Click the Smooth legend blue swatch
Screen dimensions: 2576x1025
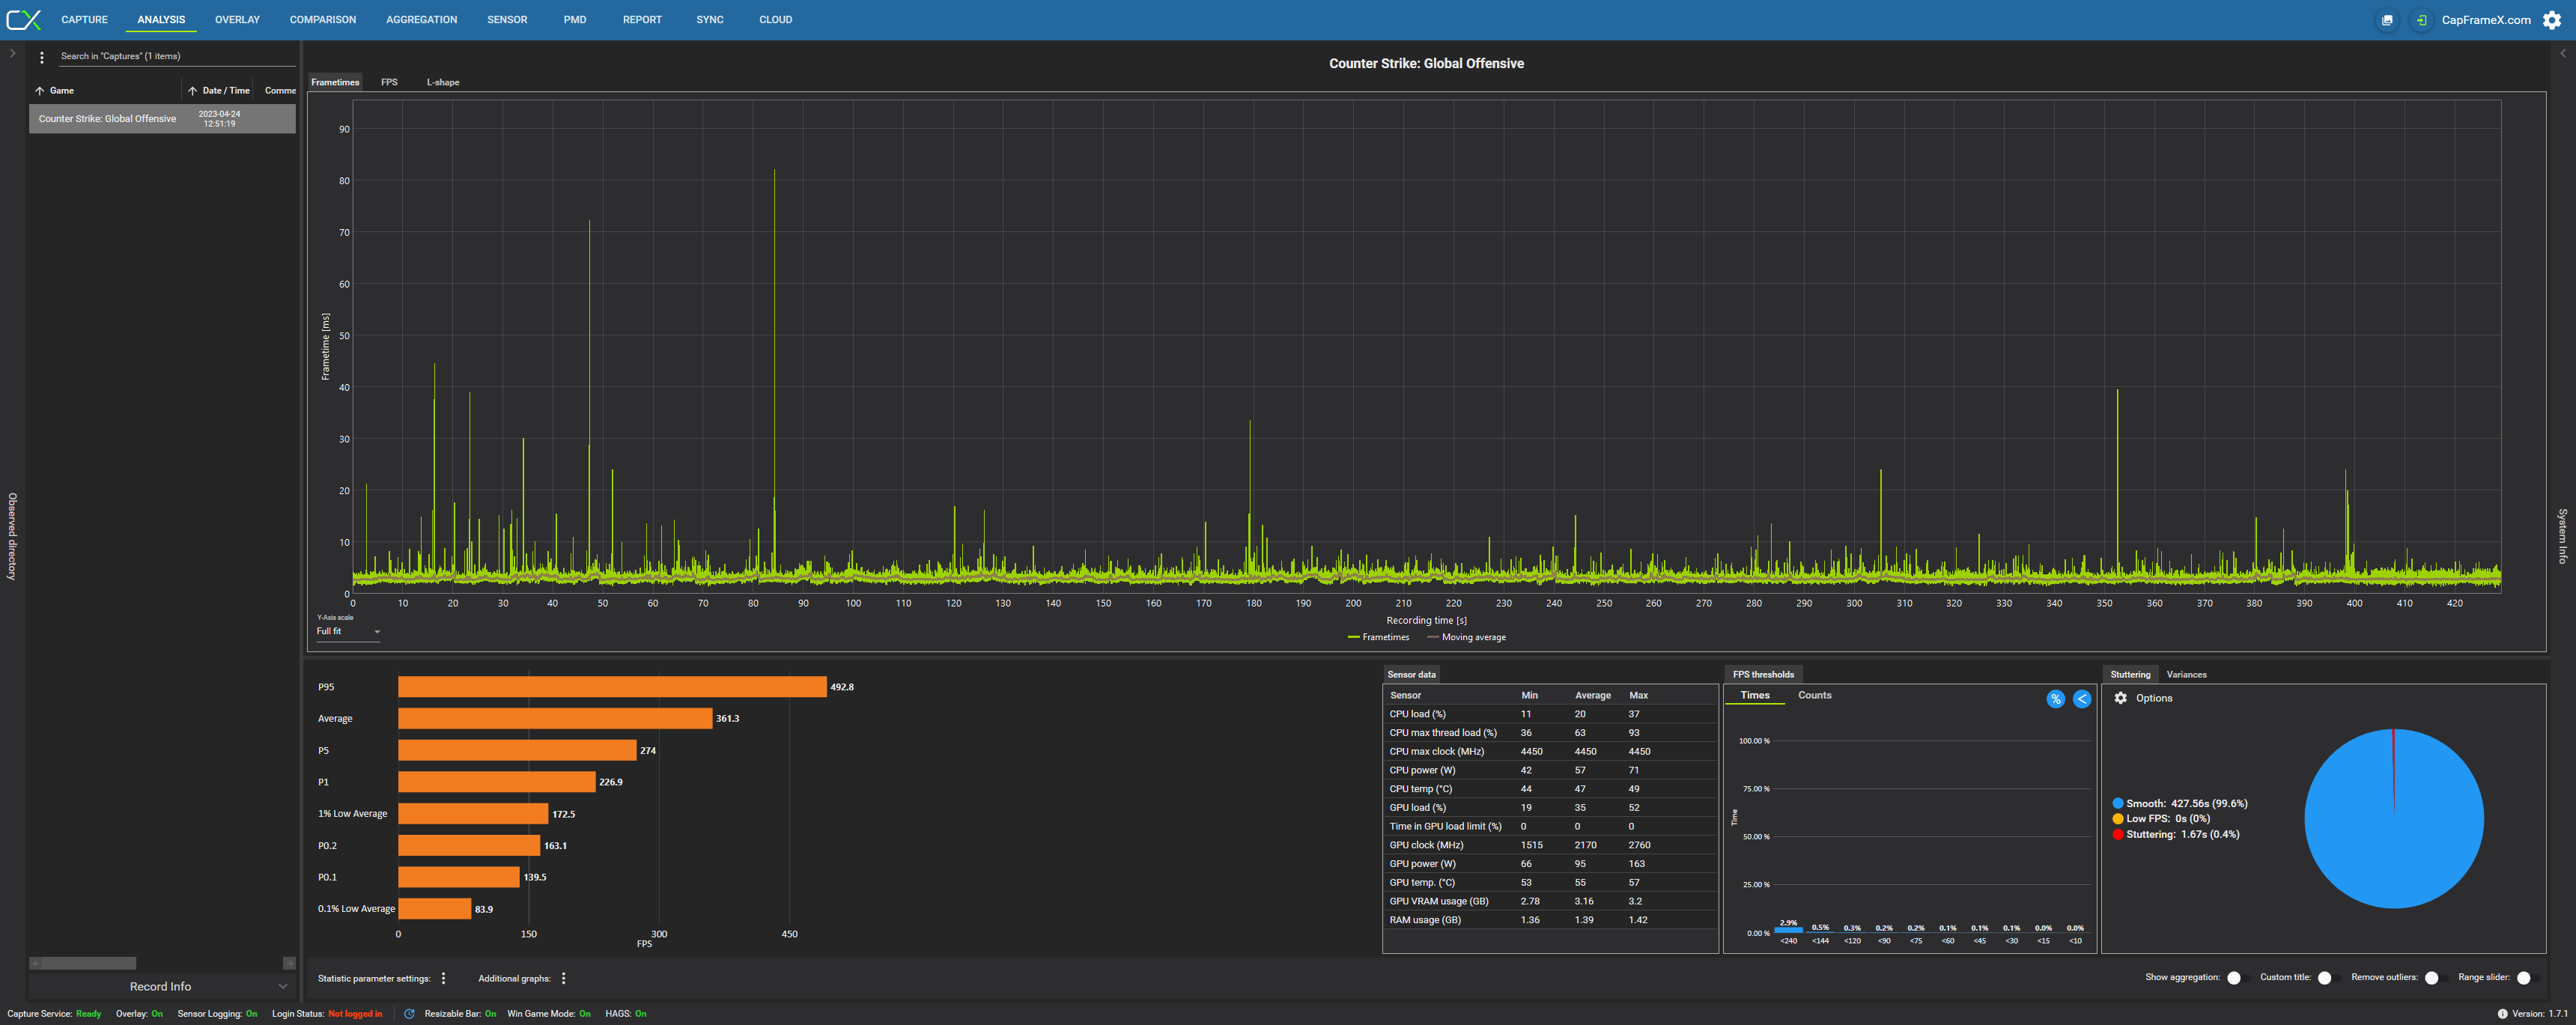(x=2118, y=804)
